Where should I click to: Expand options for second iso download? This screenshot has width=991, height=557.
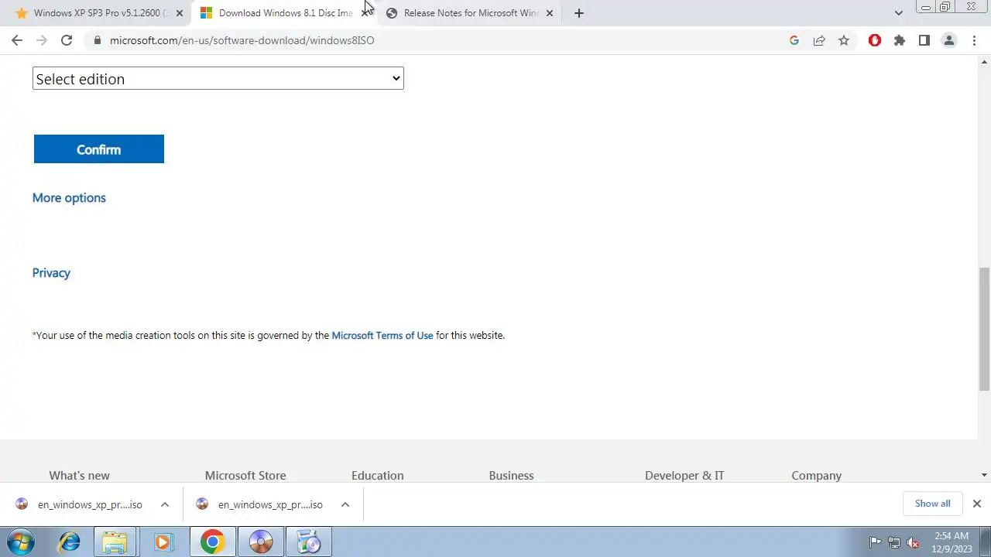pyautogui.click(x=345, y=504)
